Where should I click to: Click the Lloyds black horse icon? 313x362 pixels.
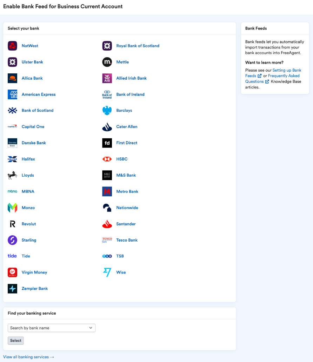[12, 175]
